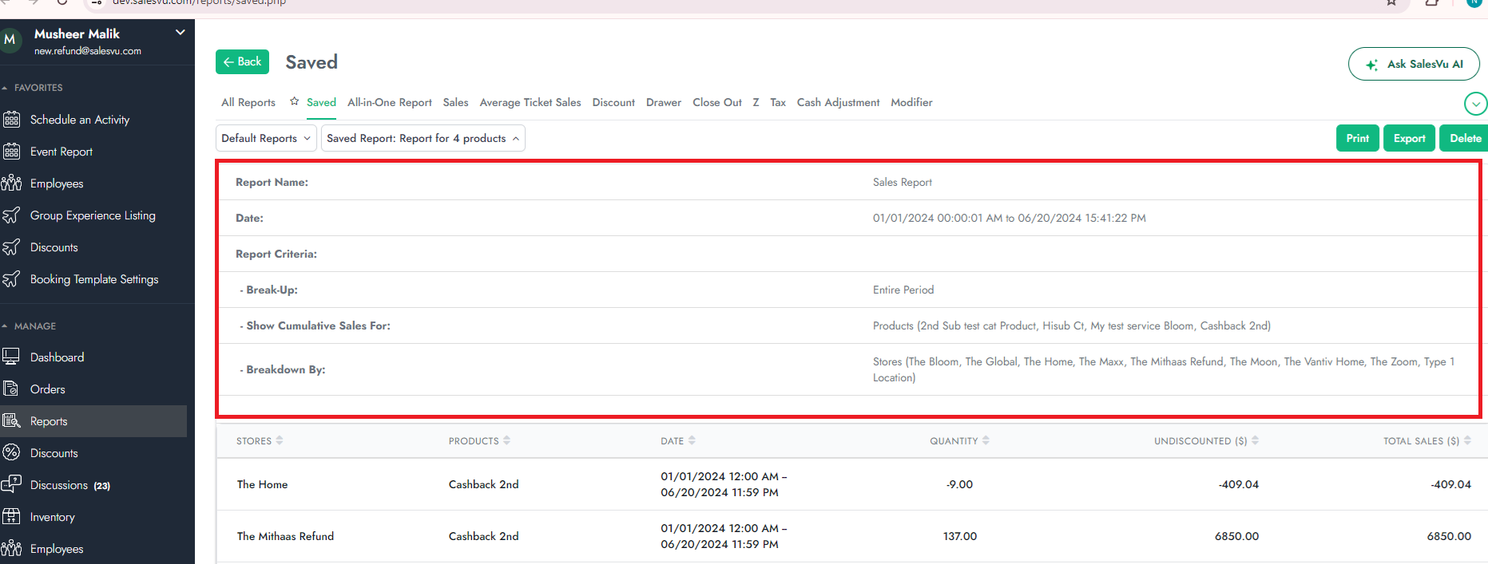Click the Inventory box icon
Viewport: 1488px width, 564px height.
11,517
